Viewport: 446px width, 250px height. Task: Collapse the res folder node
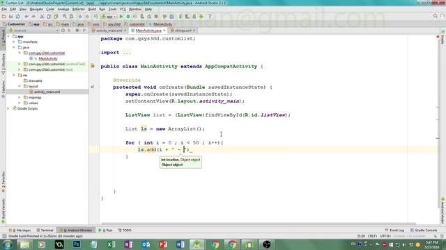pos(14,75)
